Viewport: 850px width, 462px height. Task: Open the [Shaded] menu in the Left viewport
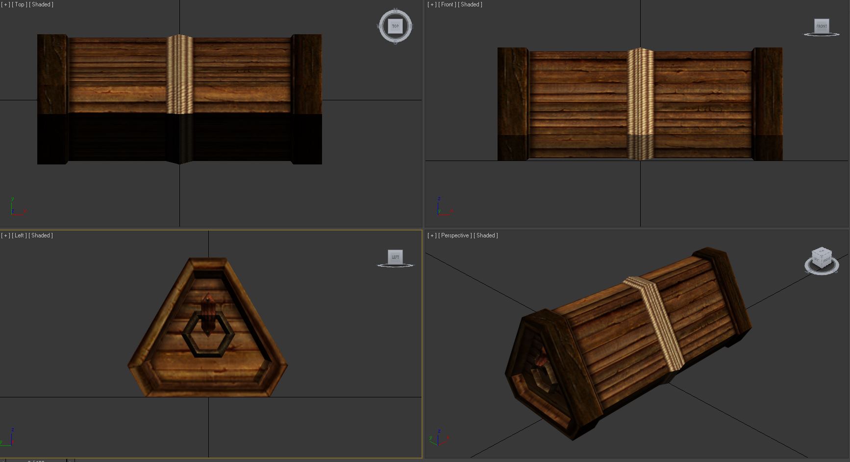coord(41,235)
